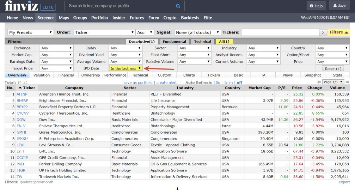Open the Target Price filter dropdown
The image size is (355, 194).
pyautogui.click(x=56, y=68)
